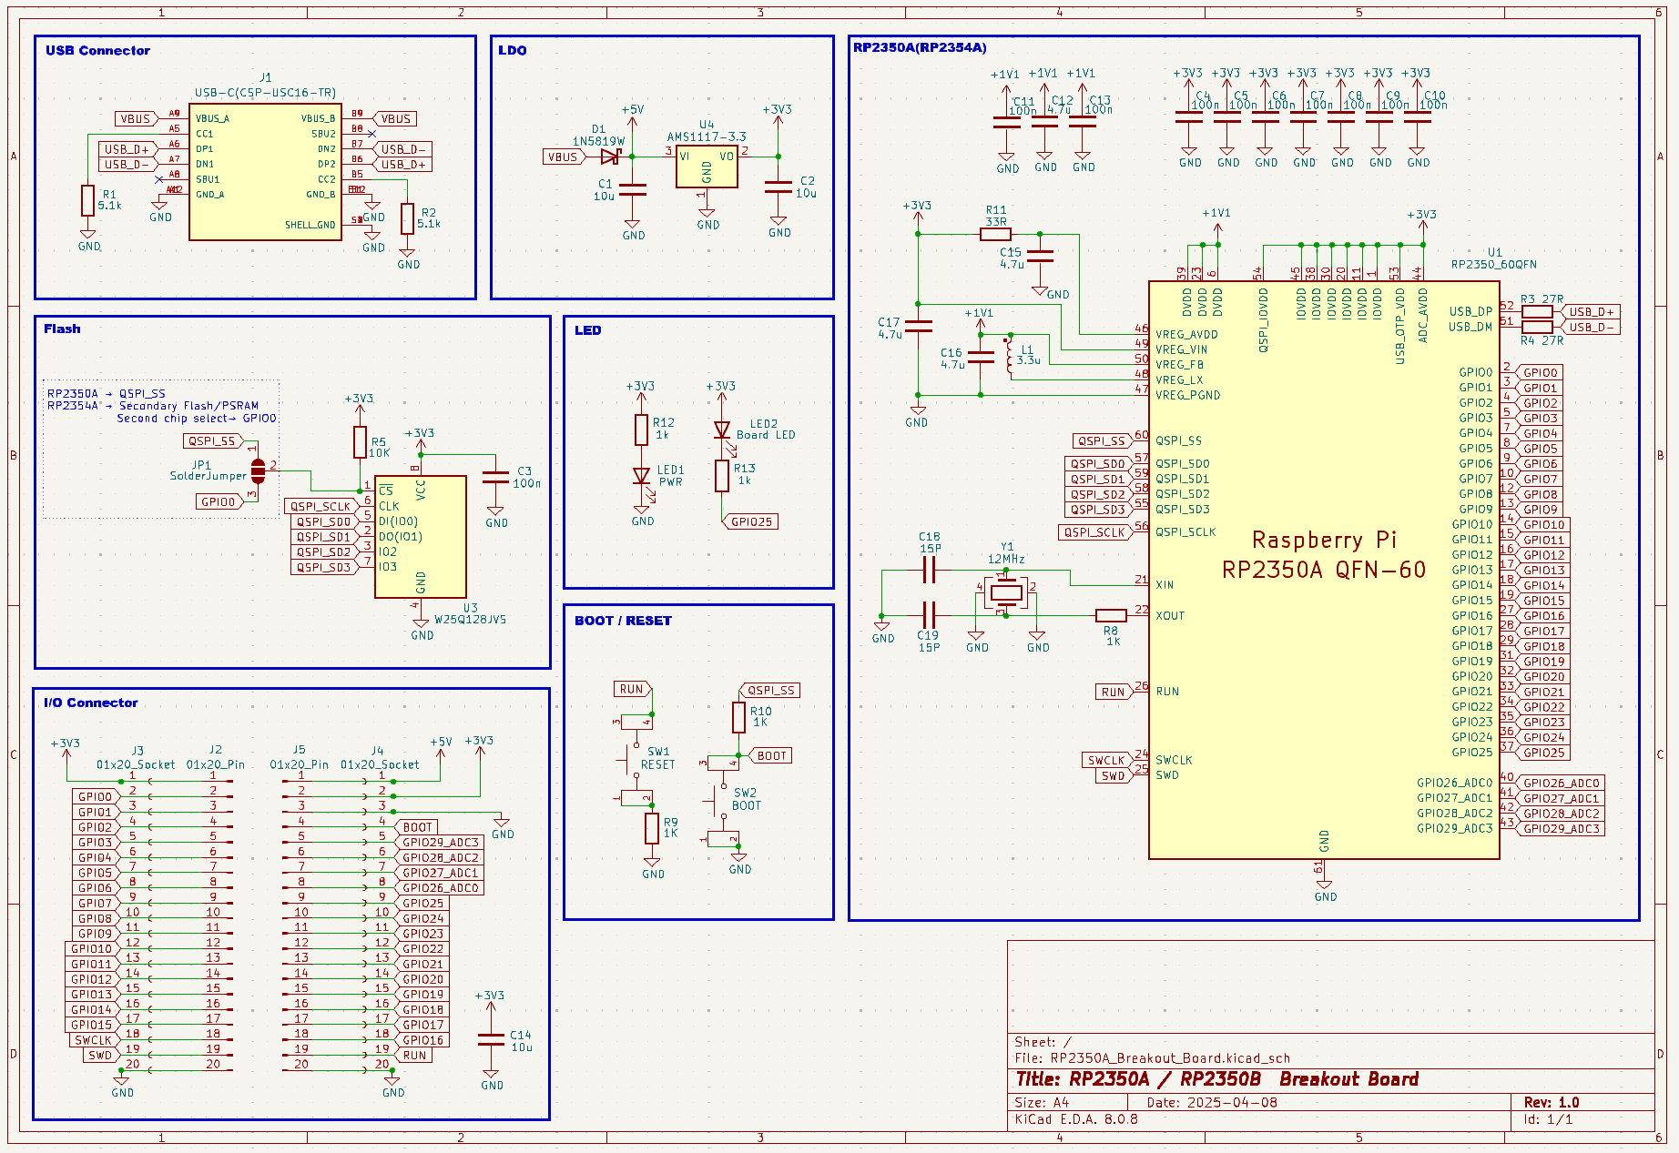Click the GPIO25 net label under R13
This screenshot has height=1153, width=1679.
751,521
